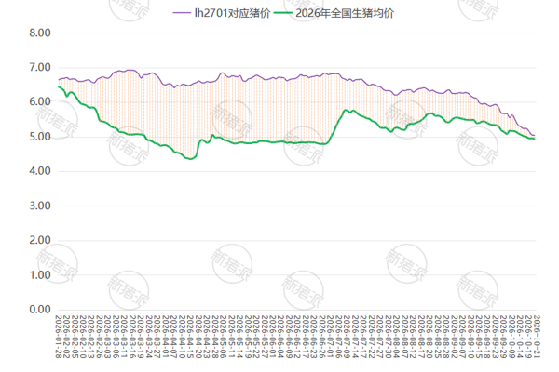
Task: Click the 4.00 y-axis label
Action: 40,171
